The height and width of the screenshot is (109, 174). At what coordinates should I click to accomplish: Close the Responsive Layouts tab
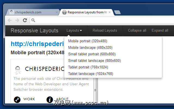click(110, 12)
